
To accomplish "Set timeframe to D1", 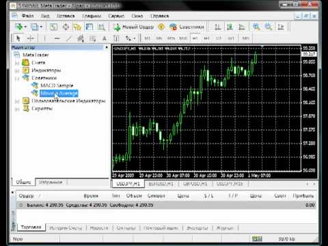I will tap(219, 38).
